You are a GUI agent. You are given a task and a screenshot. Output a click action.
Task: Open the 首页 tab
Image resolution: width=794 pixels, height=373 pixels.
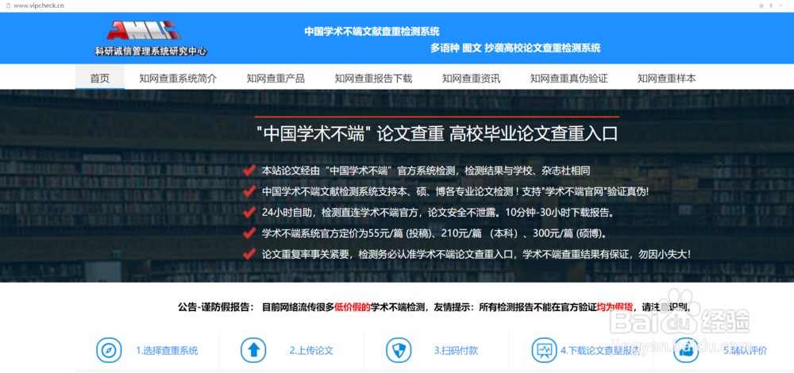point(100,79)
